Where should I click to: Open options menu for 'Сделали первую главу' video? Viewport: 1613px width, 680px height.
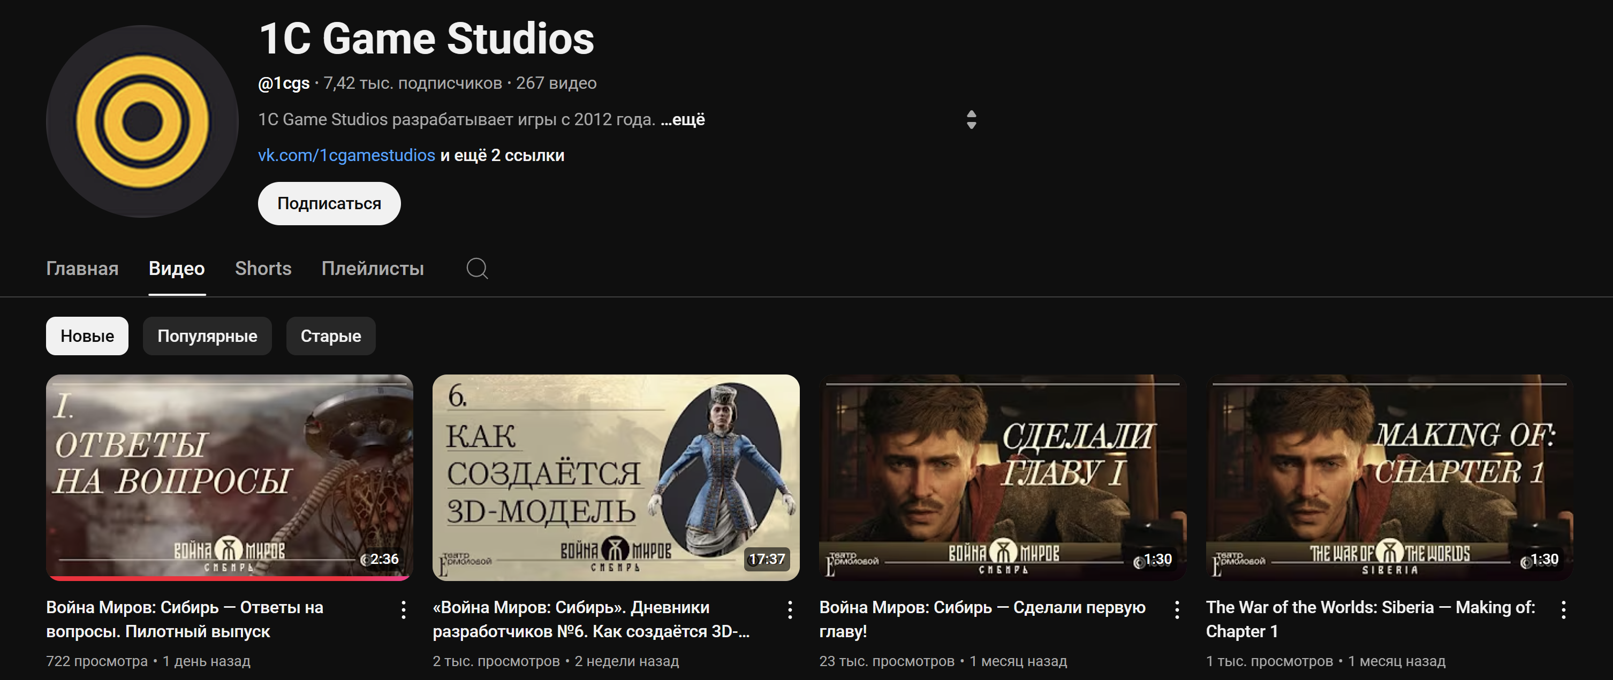(1177, 609)
